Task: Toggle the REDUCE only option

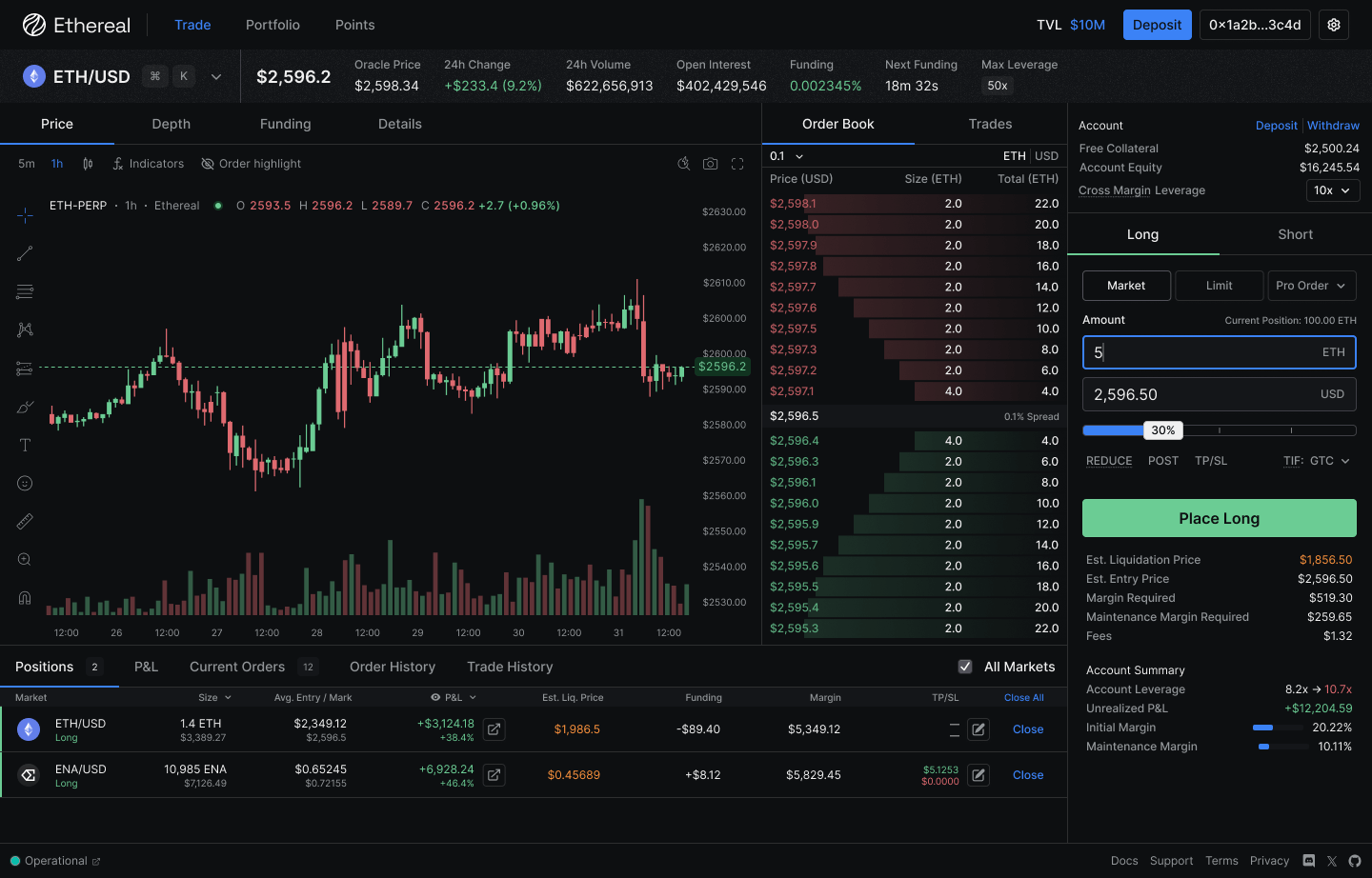Action: (1109, 461)
